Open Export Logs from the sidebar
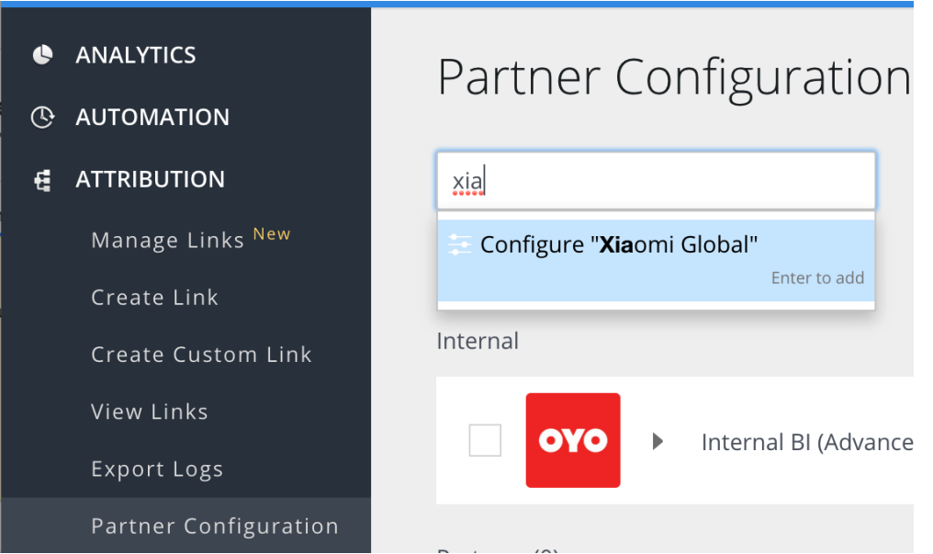Screen dimensions: 933x554 point(157,469)
